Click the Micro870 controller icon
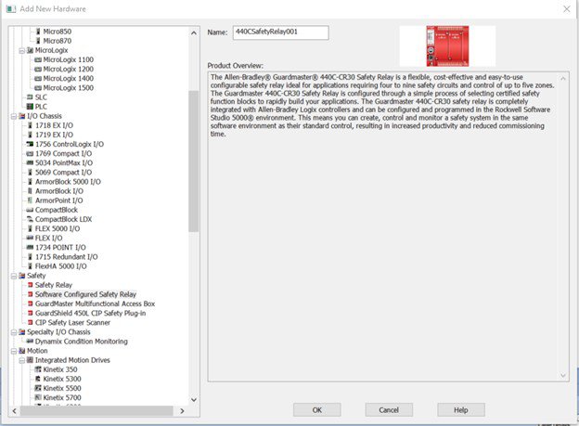 click(38, 41)
